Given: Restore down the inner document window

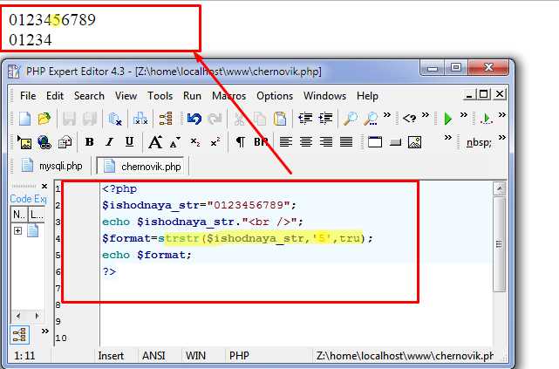Looking at the screenshot, I should [484, 94].
